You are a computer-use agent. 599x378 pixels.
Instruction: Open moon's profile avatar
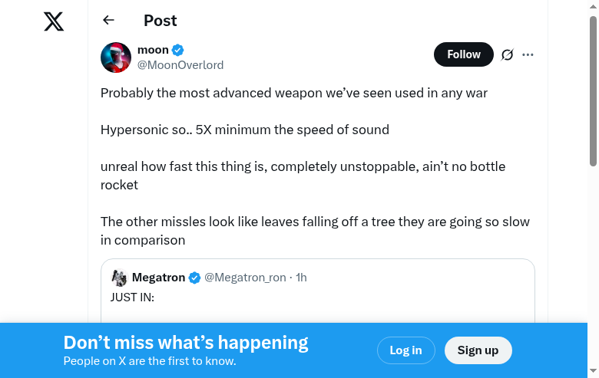[116, 58]
